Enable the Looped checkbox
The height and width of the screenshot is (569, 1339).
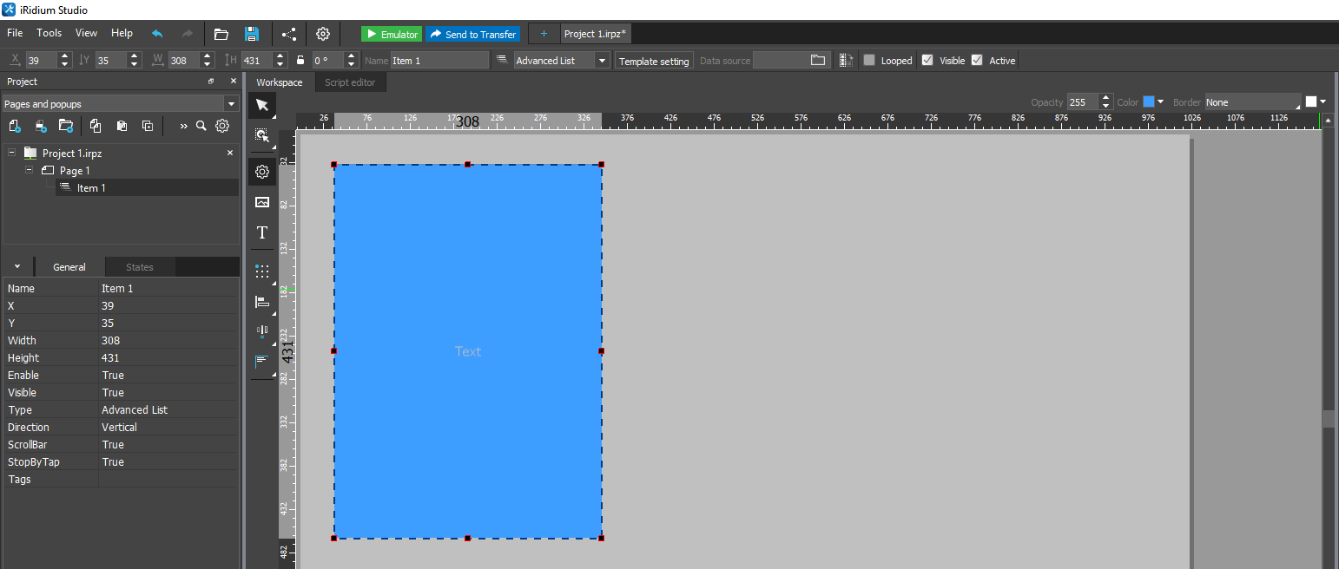point(869,61)
